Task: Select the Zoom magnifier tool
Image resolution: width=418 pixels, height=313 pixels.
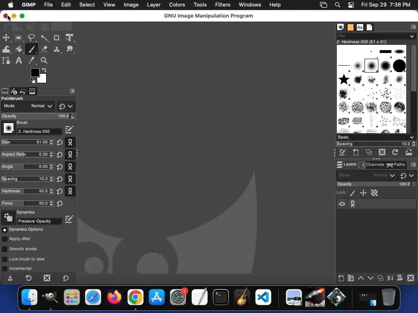Action: point(44,60)
